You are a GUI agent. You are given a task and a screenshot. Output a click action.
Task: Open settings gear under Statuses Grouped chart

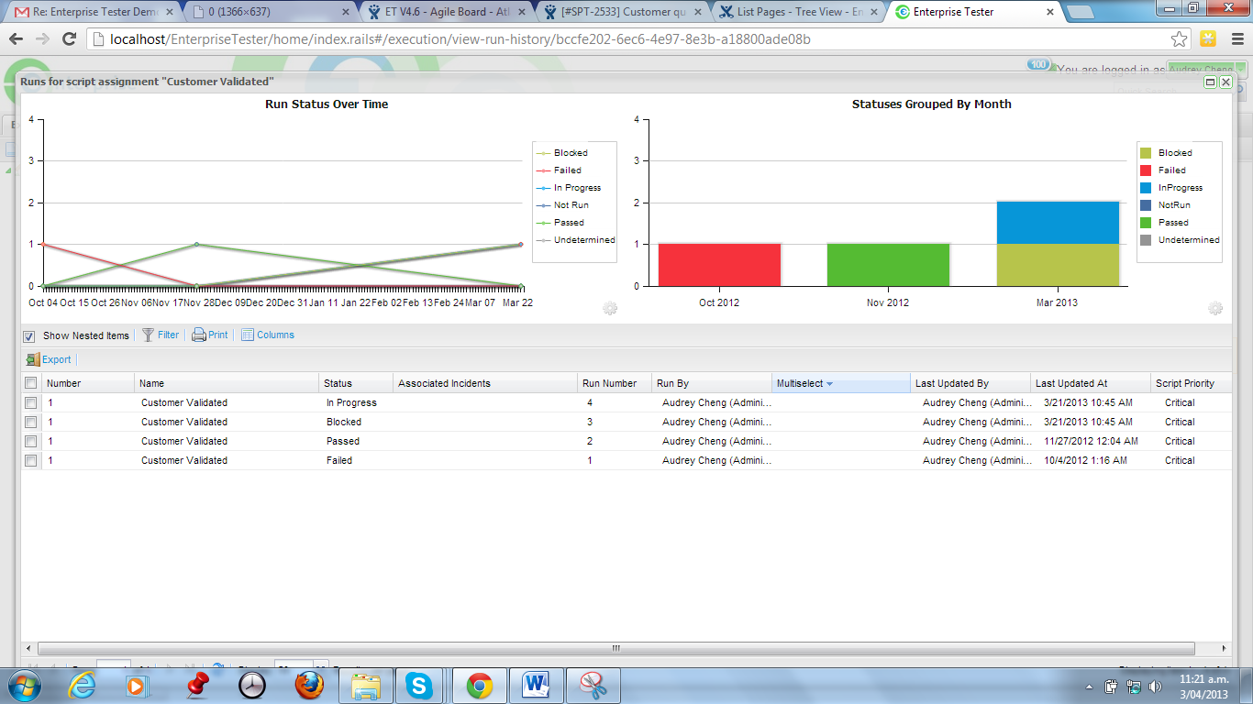coord(1215,309)
